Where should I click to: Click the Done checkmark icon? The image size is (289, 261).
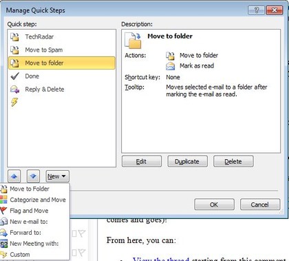click(x=14, y=76)
